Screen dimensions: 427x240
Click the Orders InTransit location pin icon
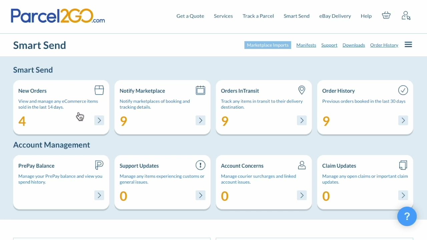[302, 90]
